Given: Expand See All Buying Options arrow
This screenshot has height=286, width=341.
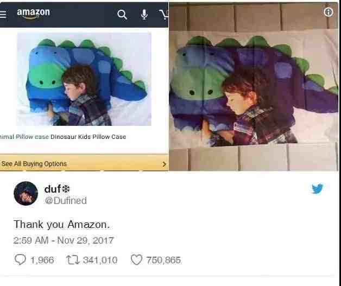Looking at the screenshot, I should [x=165, y=164].
